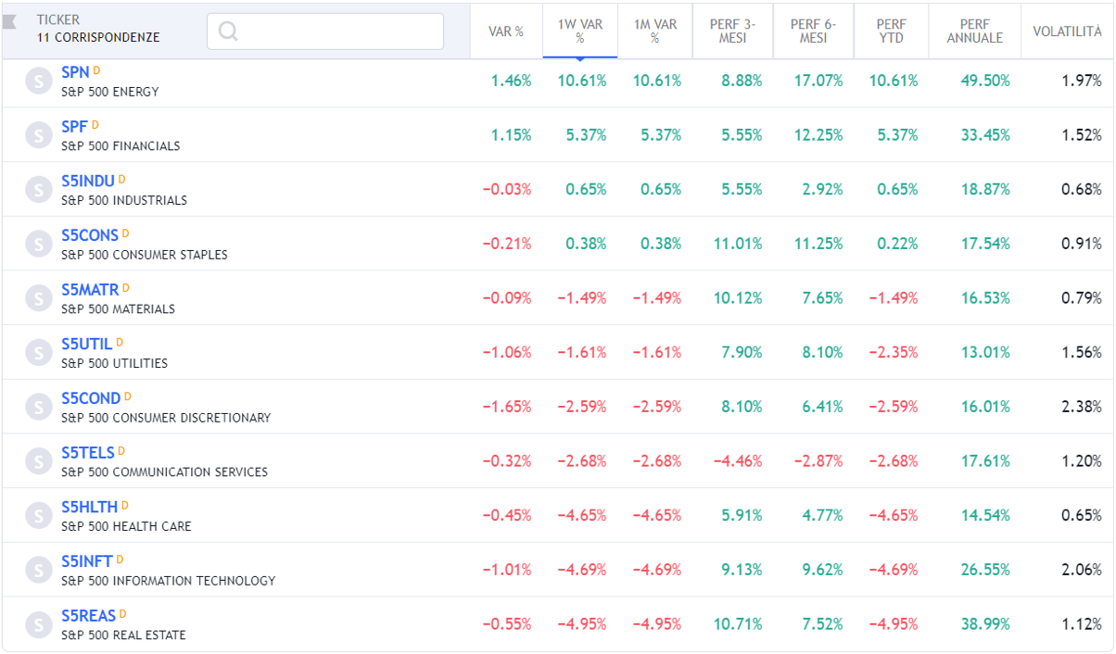The height and width of the screenshot is (654, 1116).
Task: Click the S&P 500 ENERGY description
Action: pos(110,92)
